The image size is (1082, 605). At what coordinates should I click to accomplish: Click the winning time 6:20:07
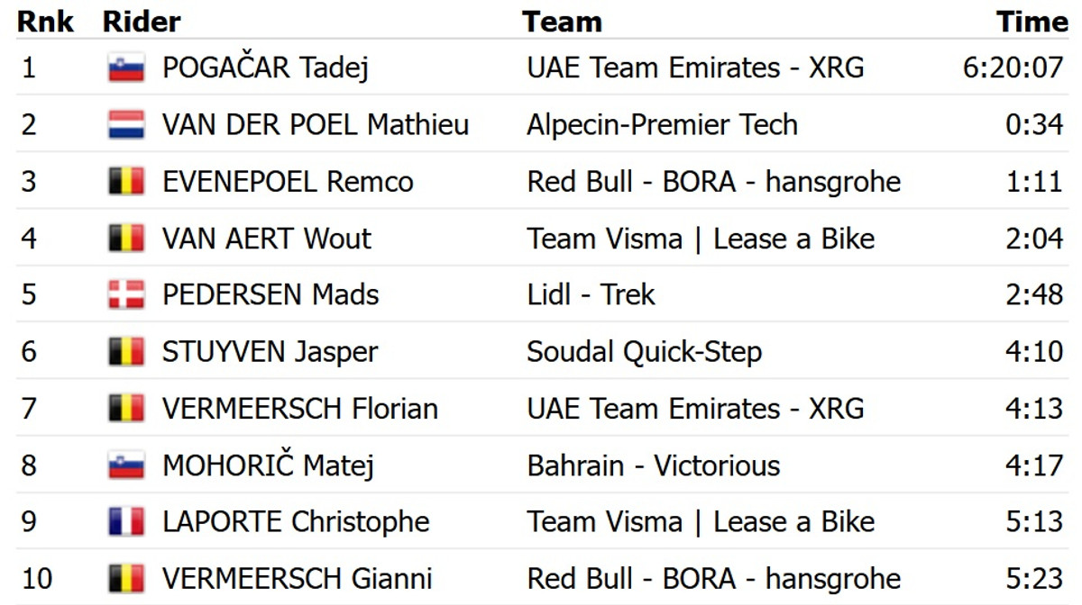coord(1013,68)
